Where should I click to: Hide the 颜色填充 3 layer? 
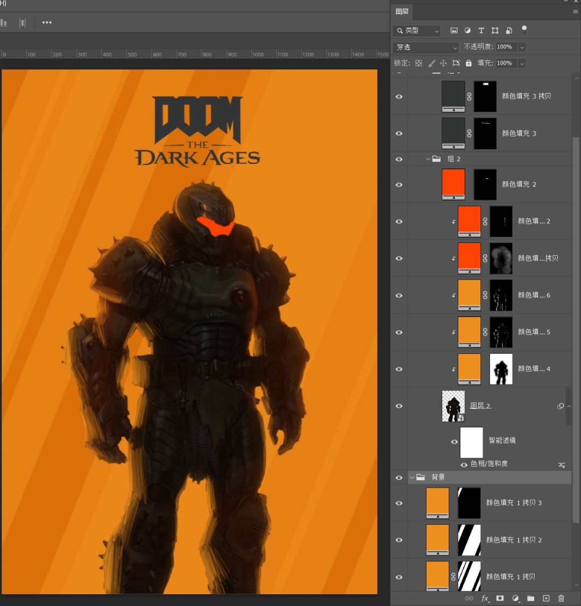pos(399,133)
